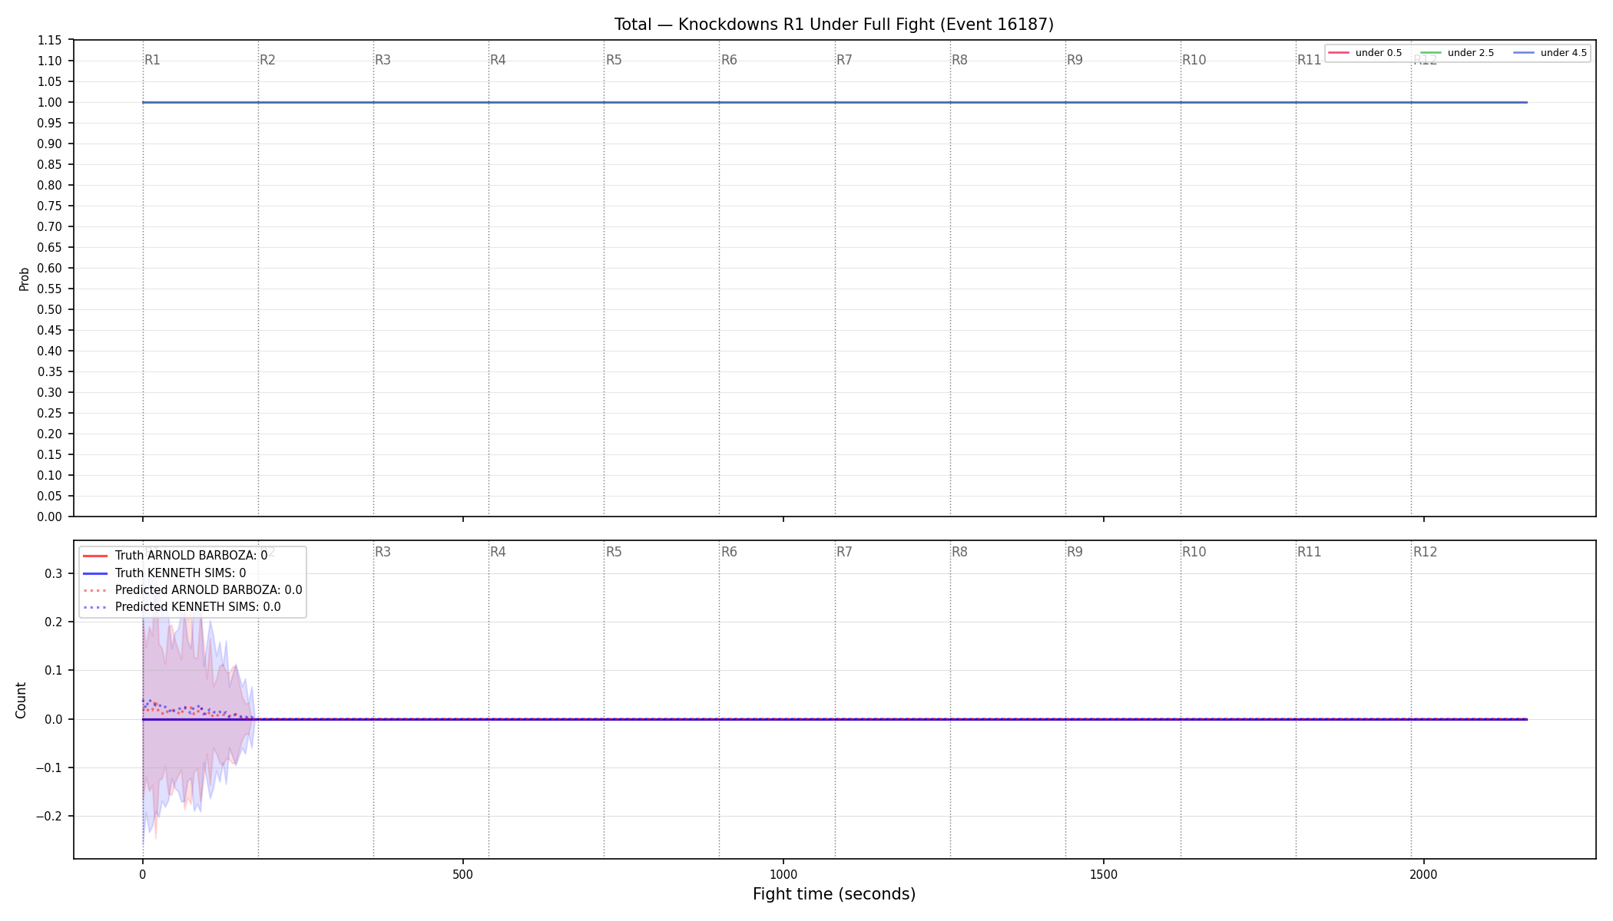The height and width of the screenshot is (921, 1613).
Task: Click the R9 label in the Count chart
Action: [x=1075, y=552]
